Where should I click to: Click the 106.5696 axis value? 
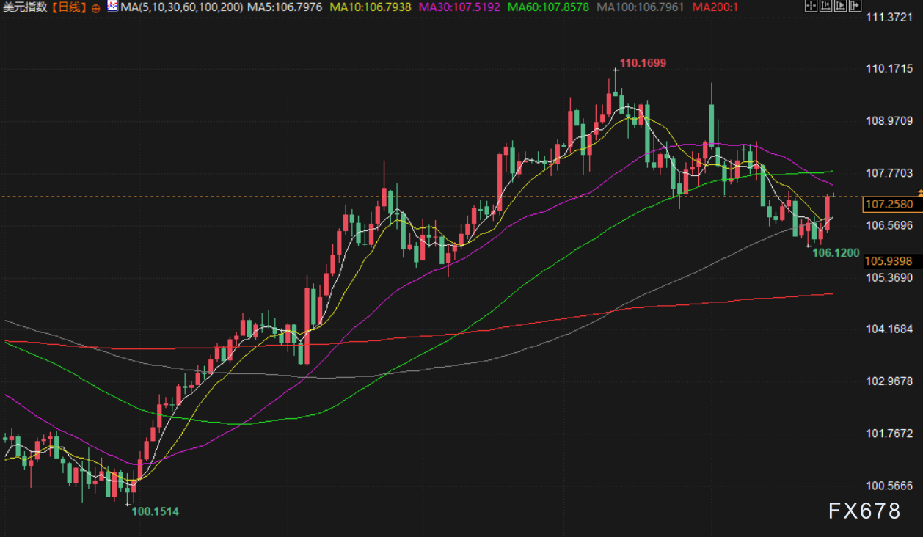pos(889,225)
